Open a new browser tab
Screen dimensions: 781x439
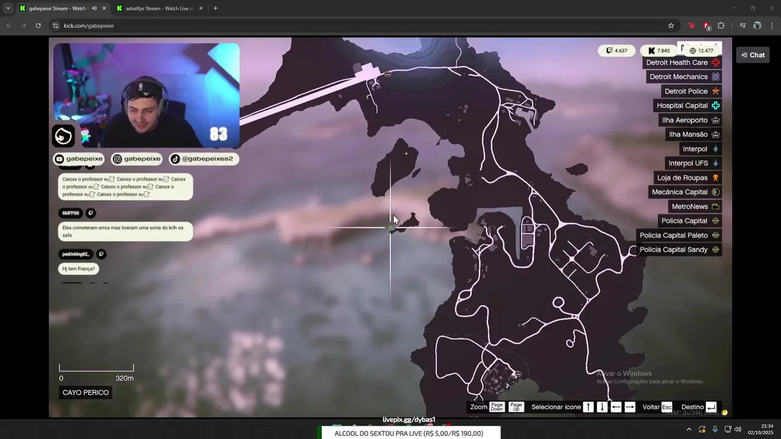[x=215, y=9]
